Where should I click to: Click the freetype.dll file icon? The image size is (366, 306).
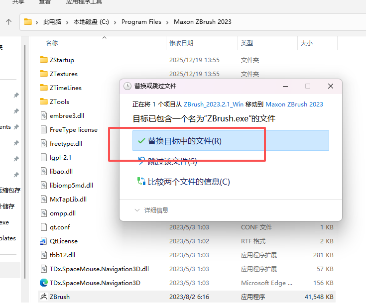pyautogui.click(x=44, y=143)
